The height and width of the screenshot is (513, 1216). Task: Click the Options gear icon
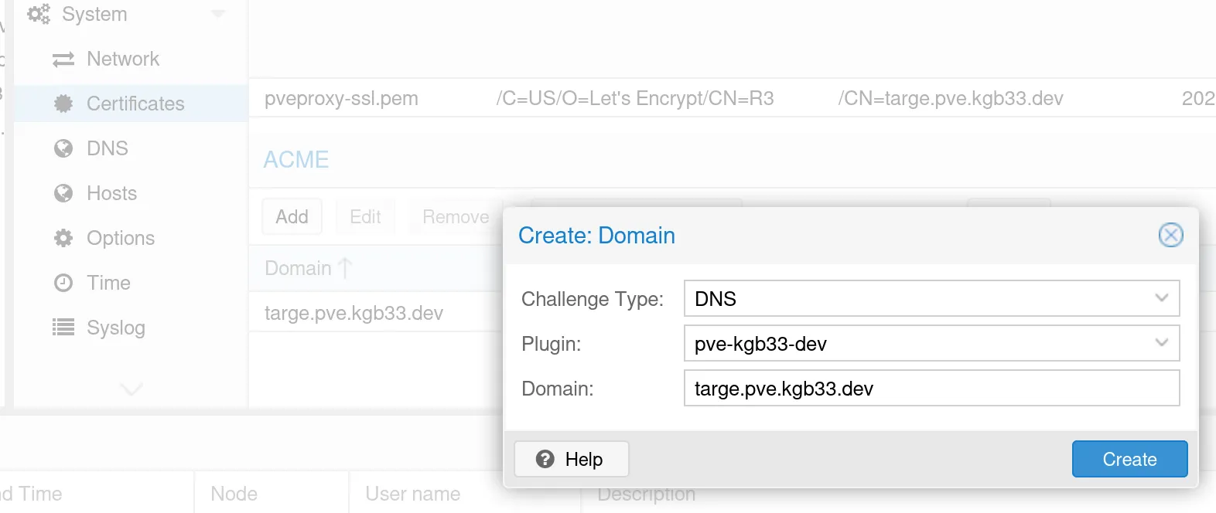click(63, 238)
